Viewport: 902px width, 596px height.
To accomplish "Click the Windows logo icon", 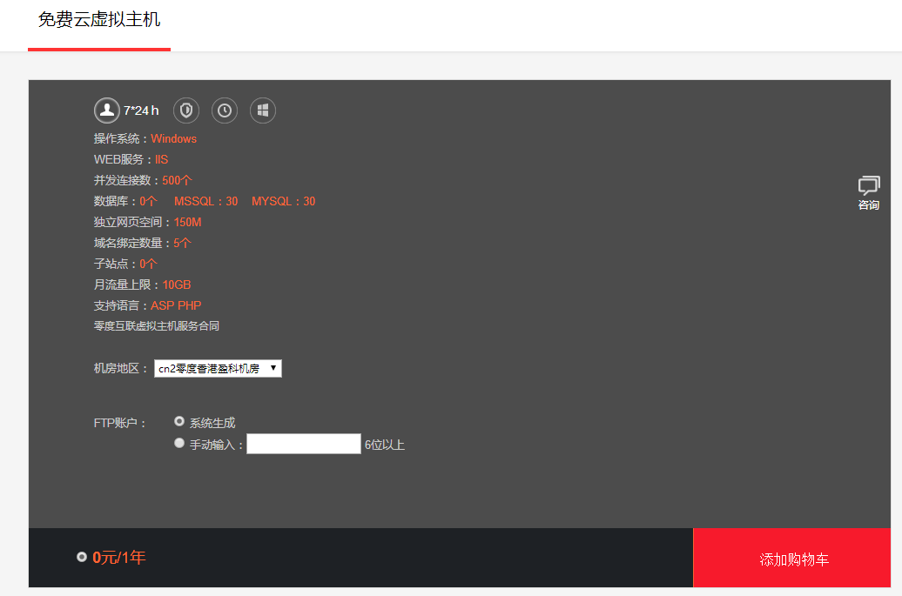I will coord(263,110).
